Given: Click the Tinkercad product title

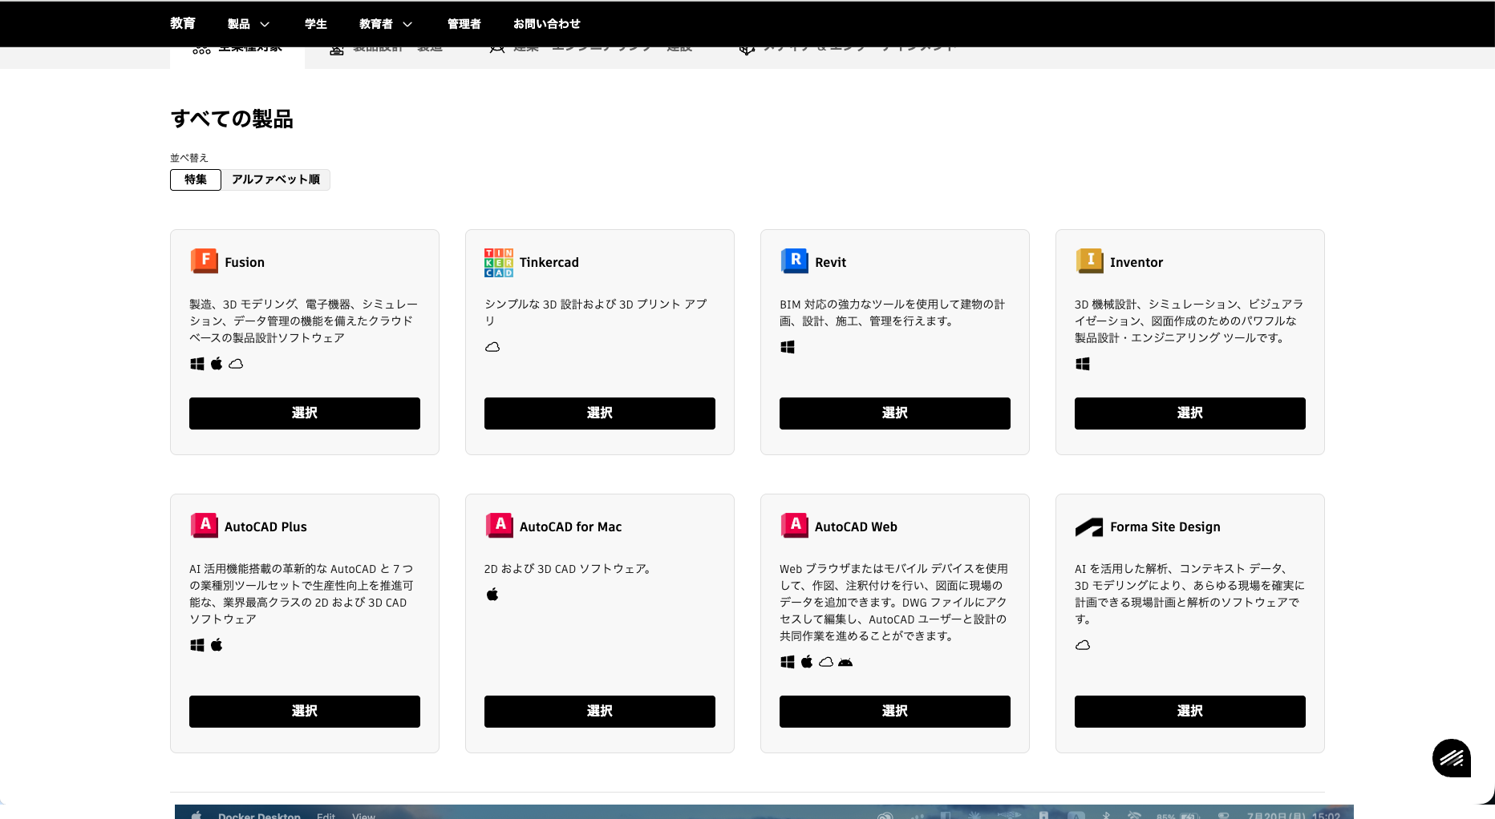Looking at the screenshot, I should 549,262.
